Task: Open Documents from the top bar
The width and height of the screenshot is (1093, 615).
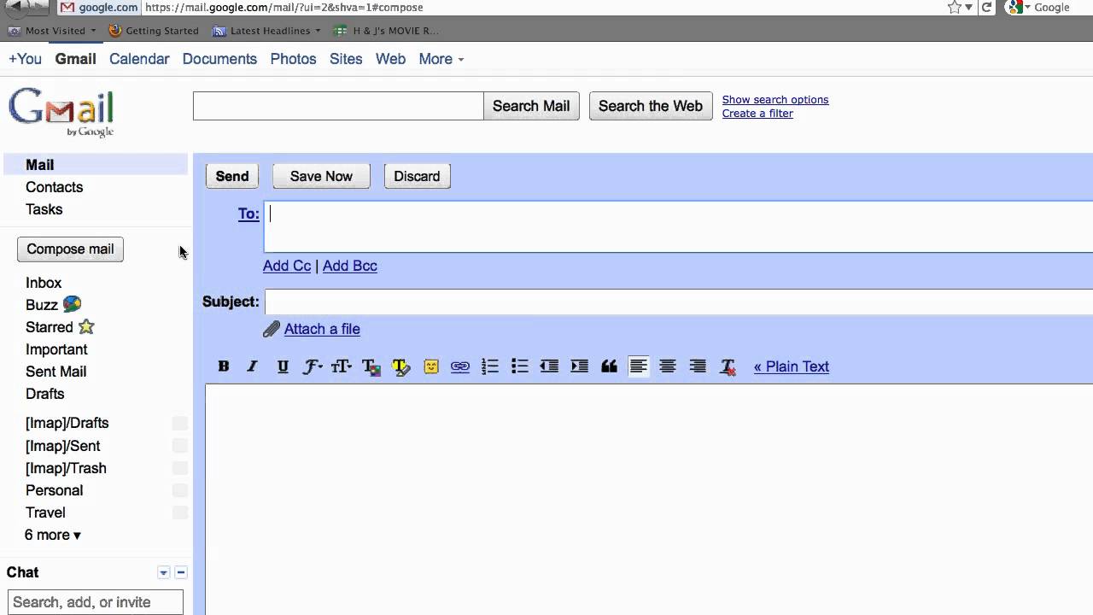Action: point(219,59)
